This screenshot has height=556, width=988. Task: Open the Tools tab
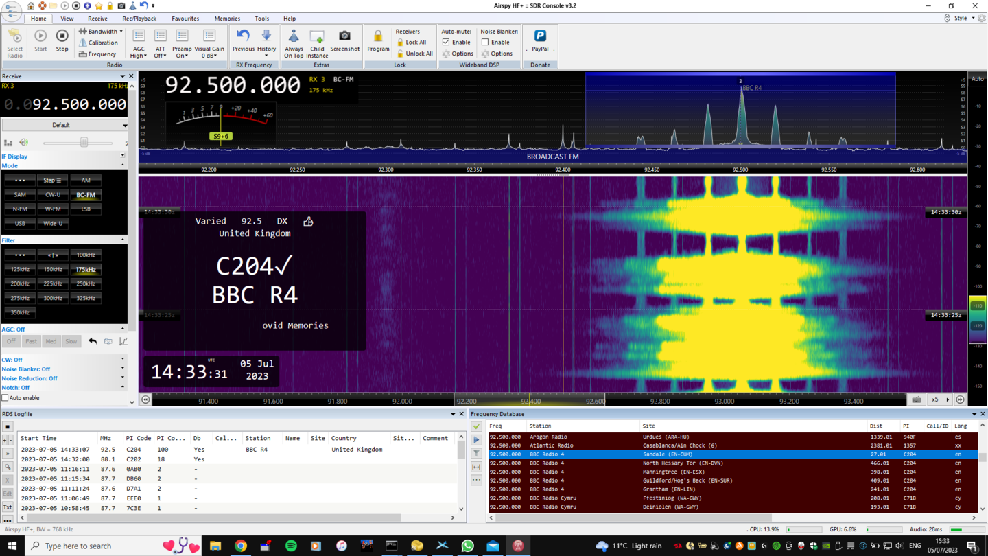tap(262, 19)
